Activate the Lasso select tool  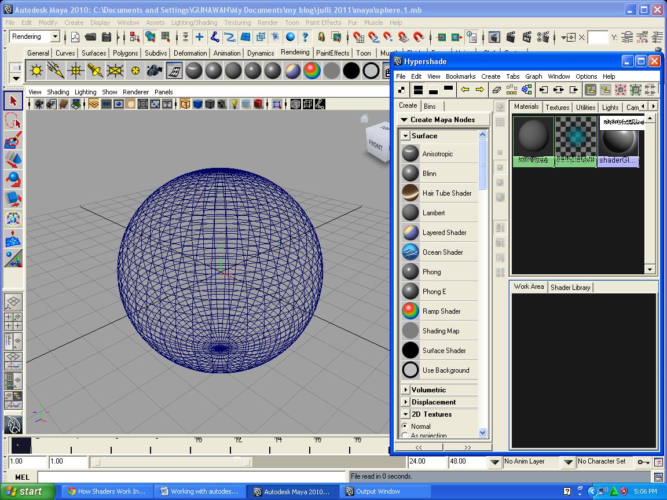pyautogui.click(x=13, y=120)
